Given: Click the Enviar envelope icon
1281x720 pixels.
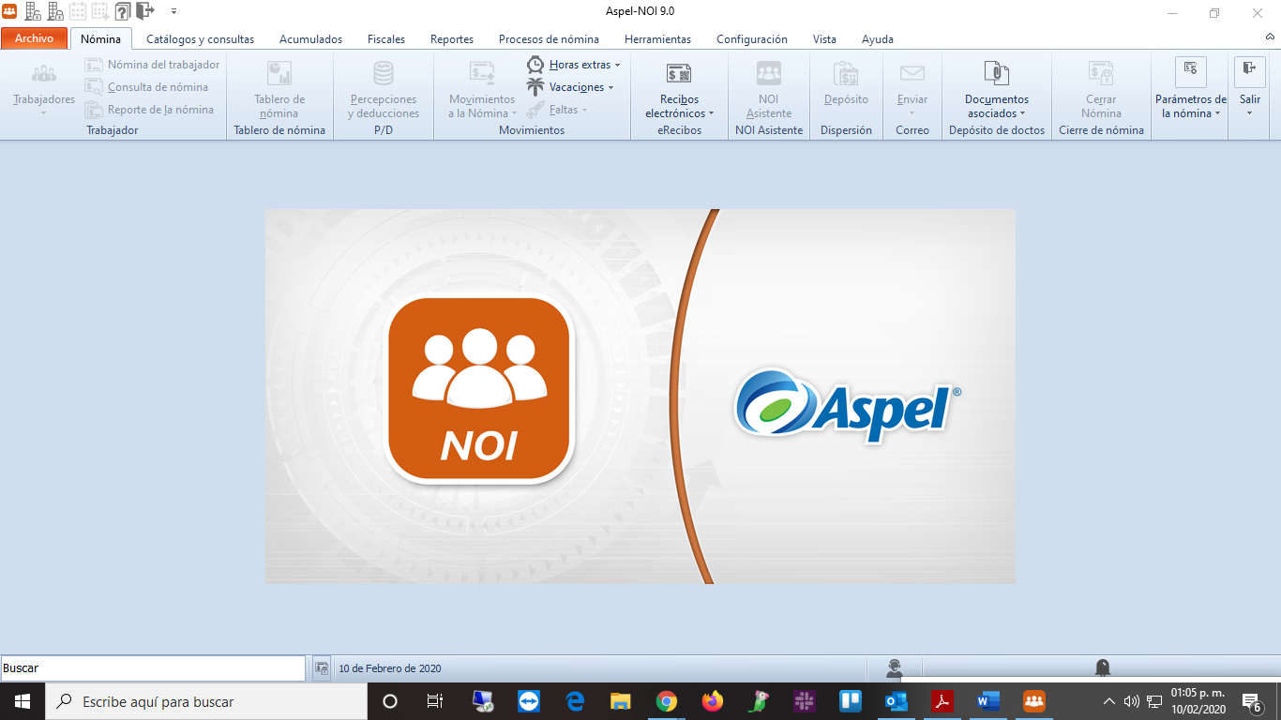Looking at the screenshot, I should [x=912, y=74].
